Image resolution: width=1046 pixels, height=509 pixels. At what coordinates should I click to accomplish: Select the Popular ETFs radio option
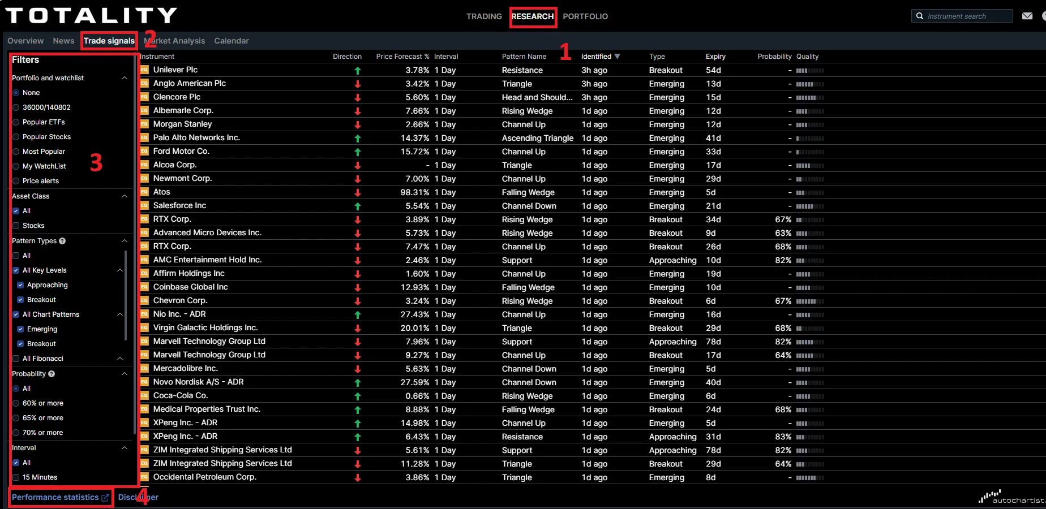click(16, 122)
